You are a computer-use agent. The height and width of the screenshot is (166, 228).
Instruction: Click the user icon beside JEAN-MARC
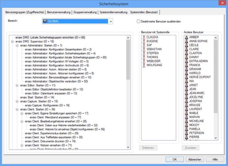[x=187, y=93]
